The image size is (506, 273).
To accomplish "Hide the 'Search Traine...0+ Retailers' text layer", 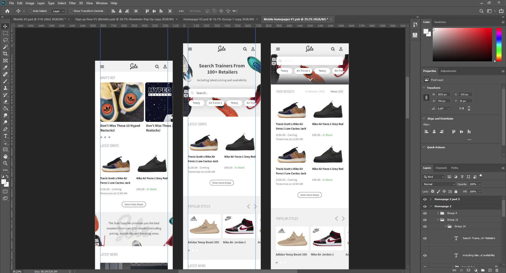I will coord(425,238).
